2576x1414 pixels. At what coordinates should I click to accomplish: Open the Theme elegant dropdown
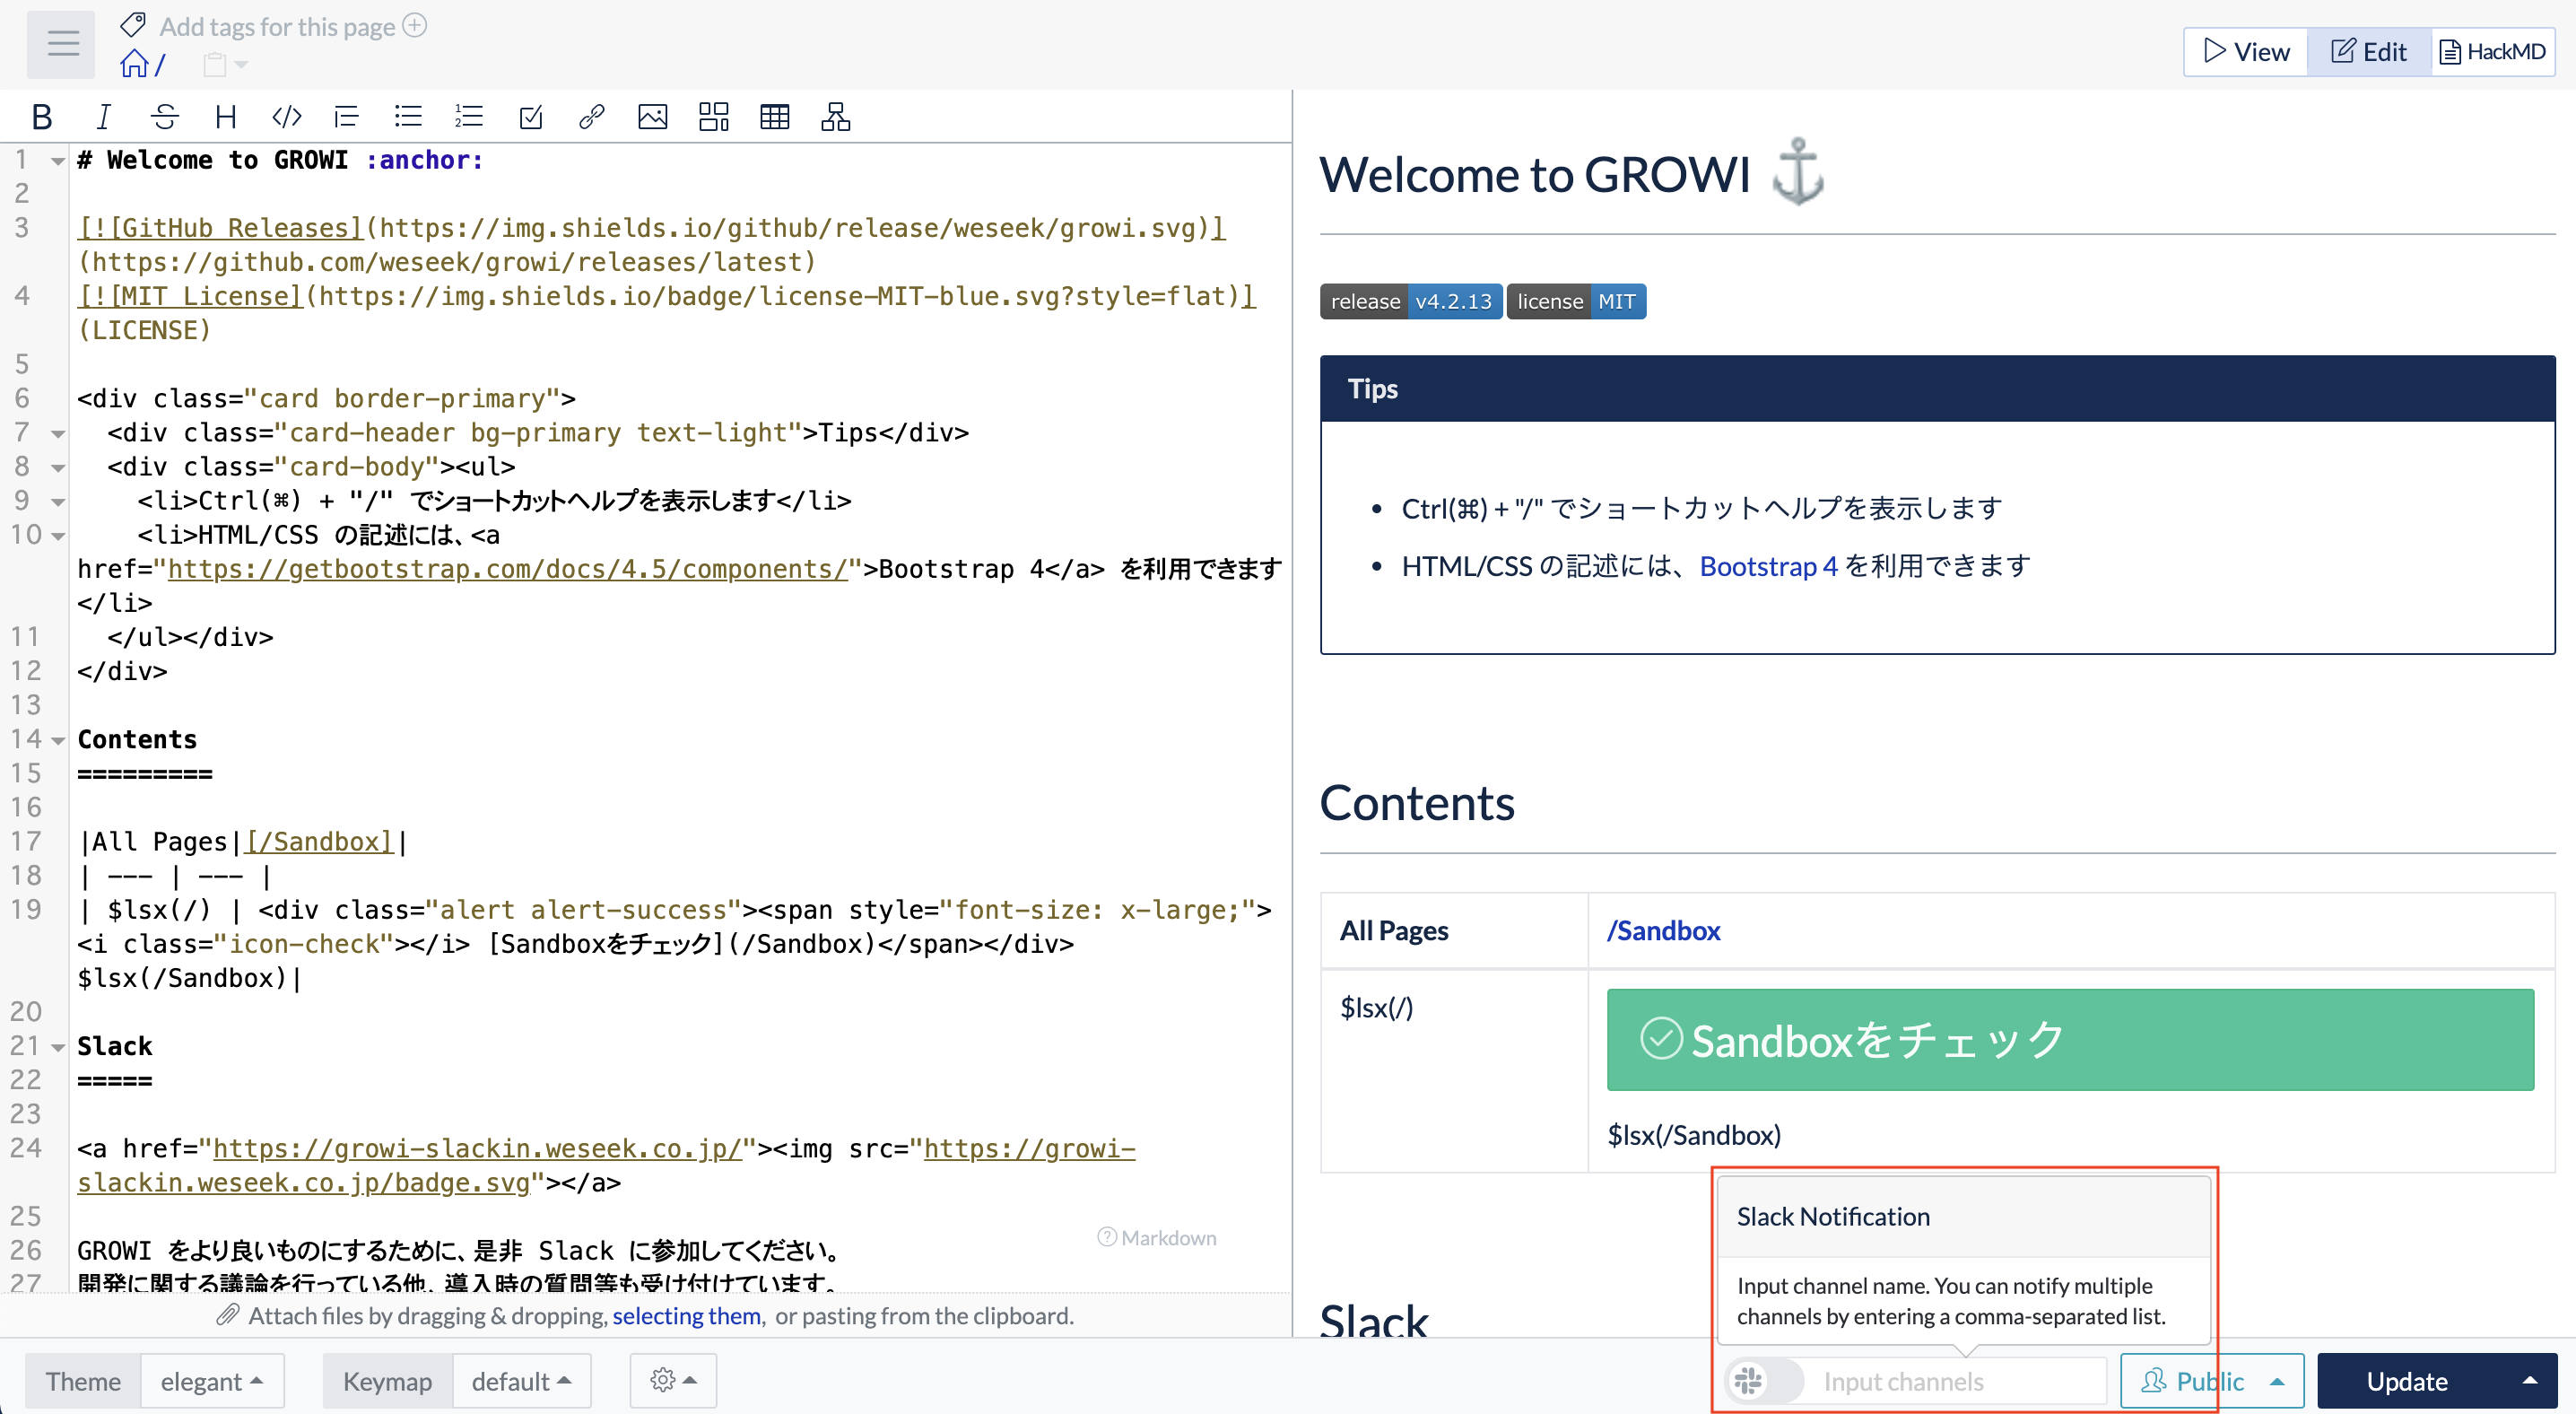coord(212,1381)
